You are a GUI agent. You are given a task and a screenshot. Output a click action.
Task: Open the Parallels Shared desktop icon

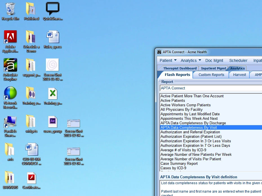coord(10,121)
